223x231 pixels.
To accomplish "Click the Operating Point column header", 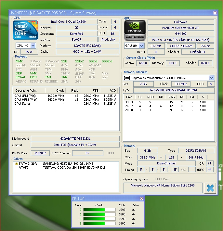I will coord(29,90).
